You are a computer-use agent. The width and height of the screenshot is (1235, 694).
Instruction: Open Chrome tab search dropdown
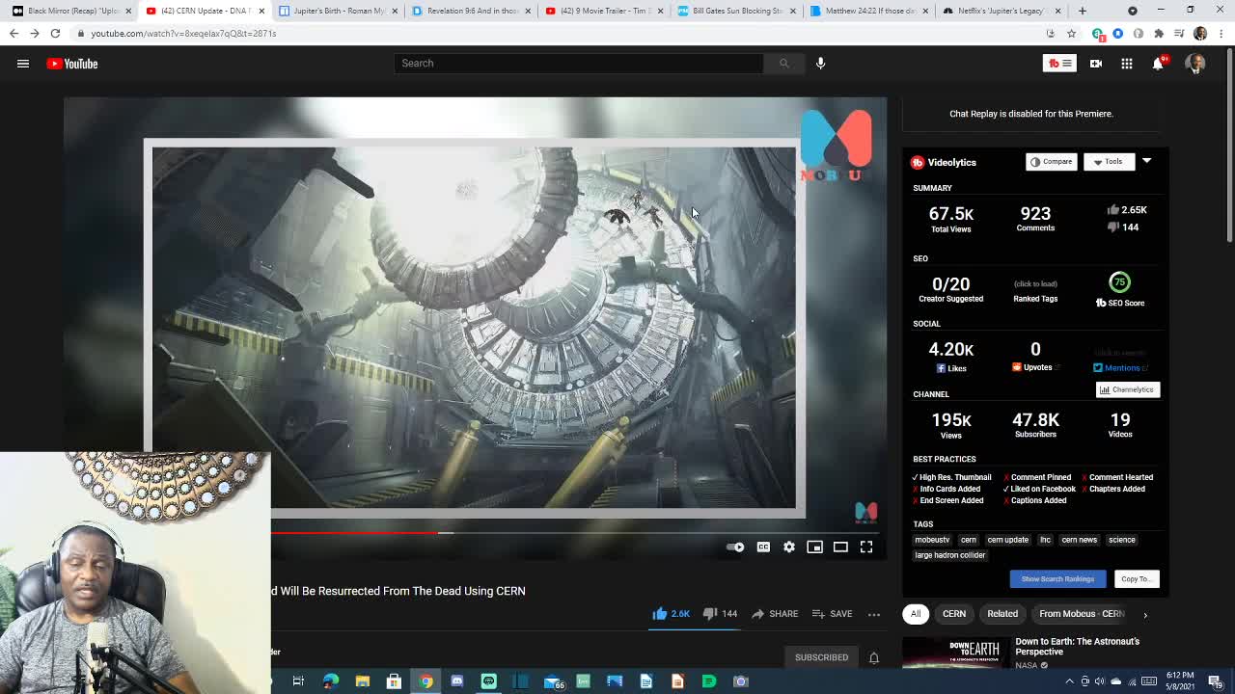coord(1133,11)
